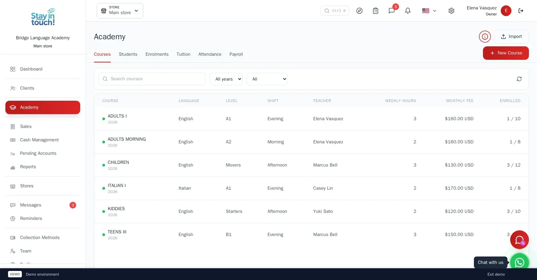Click the Ctrl K search box
This screenshot has height=280, width=537.
click(335, 11)
